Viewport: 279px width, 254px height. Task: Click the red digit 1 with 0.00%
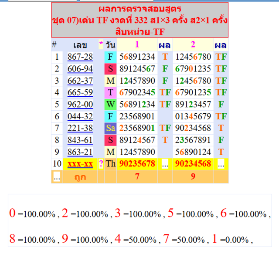pos(214,239)
